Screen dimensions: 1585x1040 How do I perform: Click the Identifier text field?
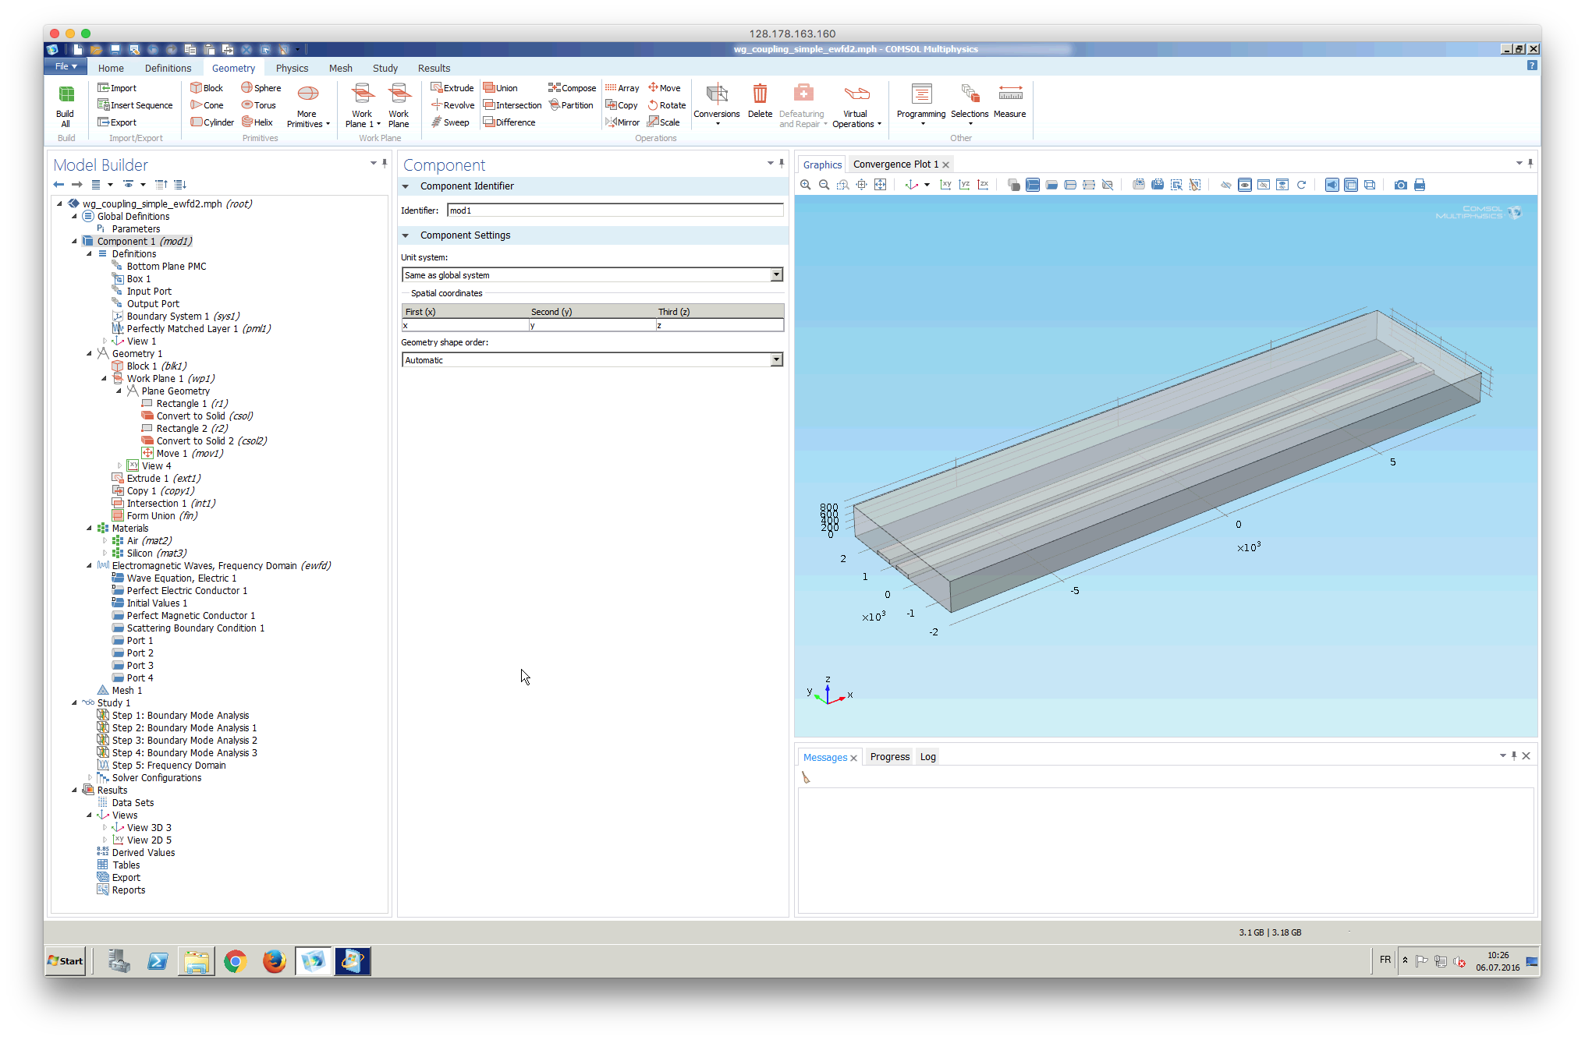pyautogui.click(x=615, y=210)
